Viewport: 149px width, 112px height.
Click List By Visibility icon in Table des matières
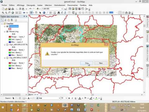coord(9,20)
